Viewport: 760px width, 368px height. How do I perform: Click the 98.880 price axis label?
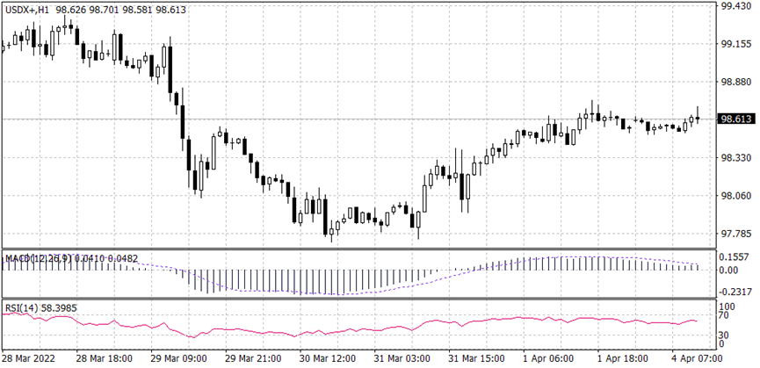tap(735, 82)
